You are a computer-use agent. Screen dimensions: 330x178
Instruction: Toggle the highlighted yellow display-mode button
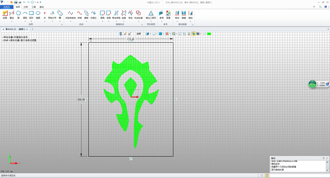[x=193, y=34]
